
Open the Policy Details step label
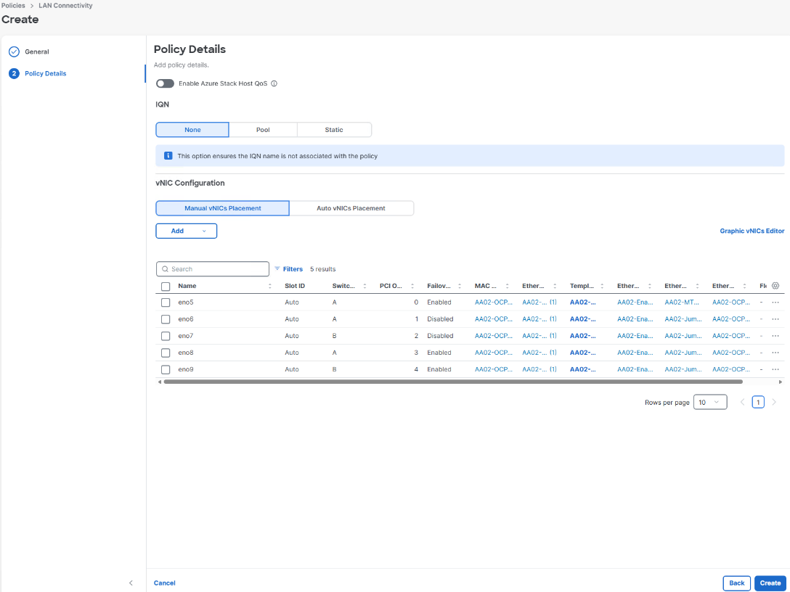coord(45,73)
